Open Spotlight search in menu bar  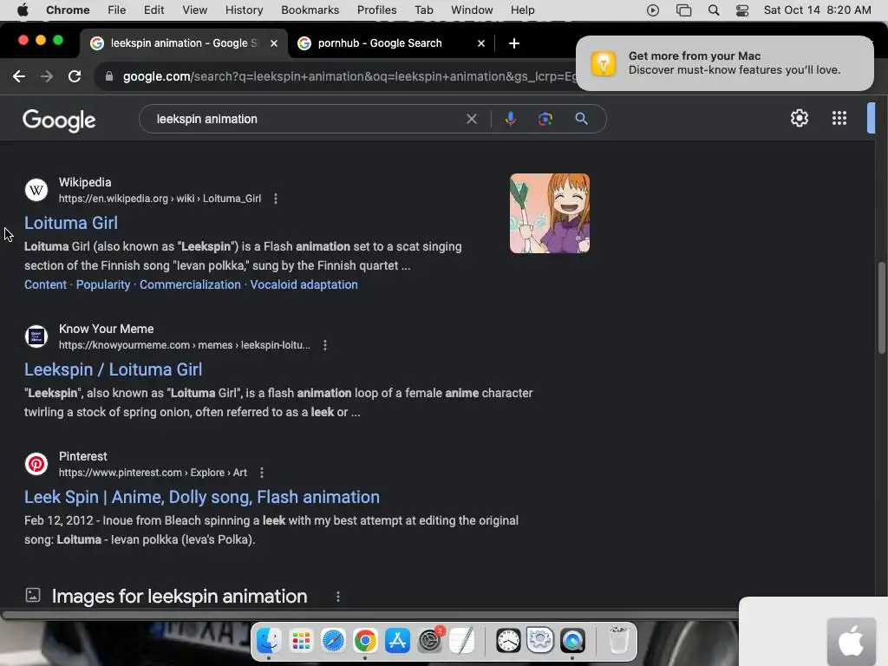(x=714, y=10)
